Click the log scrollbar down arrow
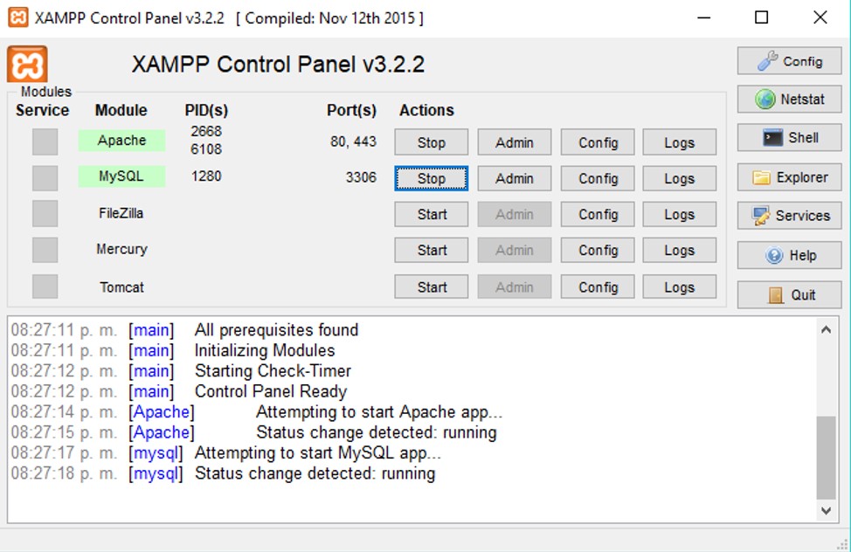The image size is (851, 552). [x=826, y=511]
